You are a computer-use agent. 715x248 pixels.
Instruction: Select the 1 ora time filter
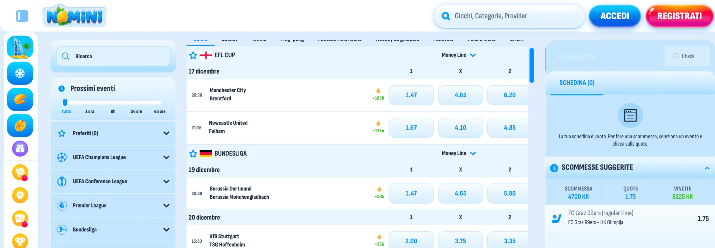pyautogui.click(x=90, y=111)
